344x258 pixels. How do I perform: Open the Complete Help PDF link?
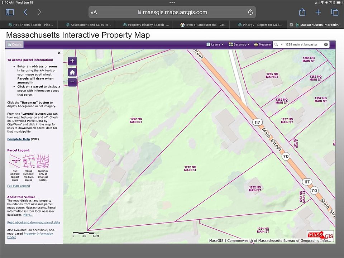(x=19, y=139)
